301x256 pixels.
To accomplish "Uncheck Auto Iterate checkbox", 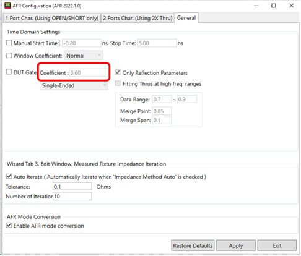I will [x=9, y=176].
